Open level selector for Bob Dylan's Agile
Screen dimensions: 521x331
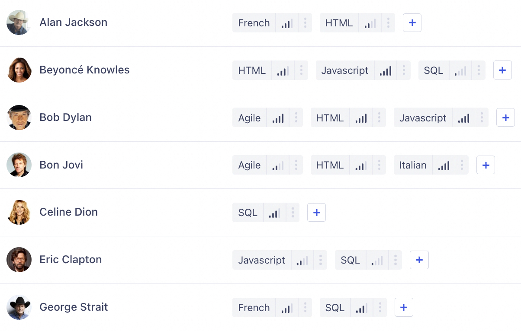pos(278,118)
